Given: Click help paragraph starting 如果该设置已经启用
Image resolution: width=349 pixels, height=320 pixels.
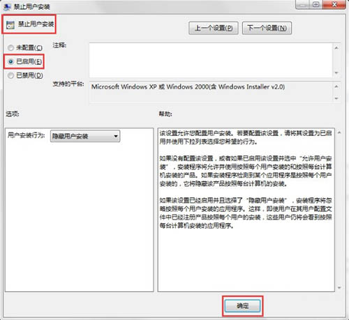Looking at the screenshot, I should 246,213.
